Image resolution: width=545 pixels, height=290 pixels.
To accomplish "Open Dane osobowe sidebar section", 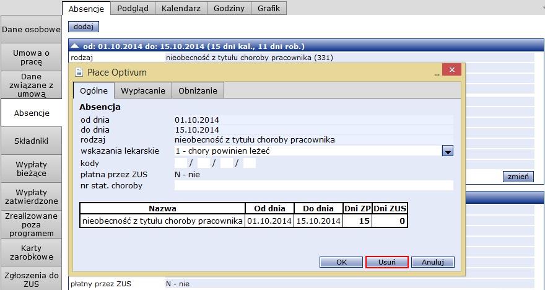I will 31,30.
